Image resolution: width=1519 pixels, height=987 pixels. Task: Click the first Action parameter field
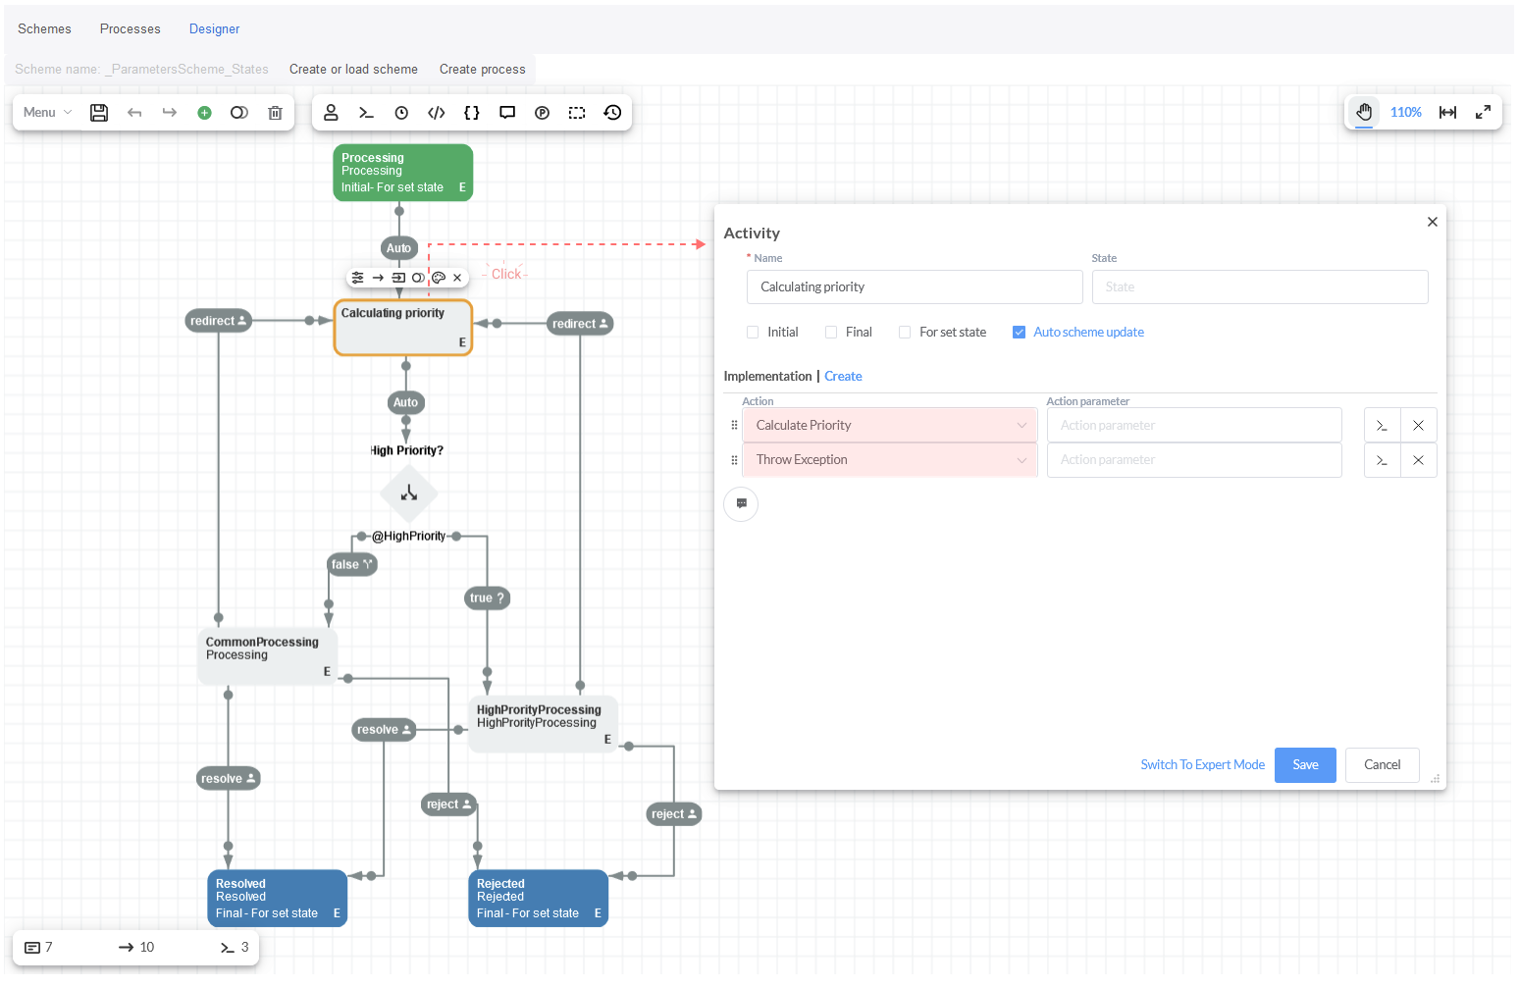(x=1194, y=426)
